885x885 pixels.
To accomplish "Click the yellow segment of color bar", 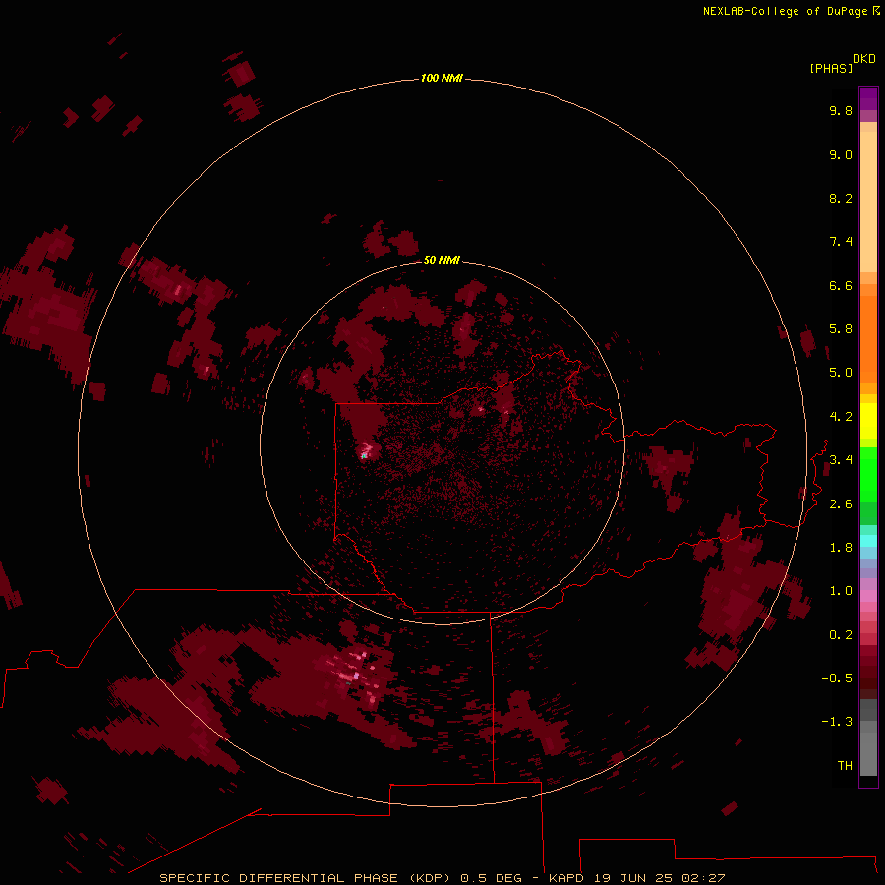I will tap(868, 421).
